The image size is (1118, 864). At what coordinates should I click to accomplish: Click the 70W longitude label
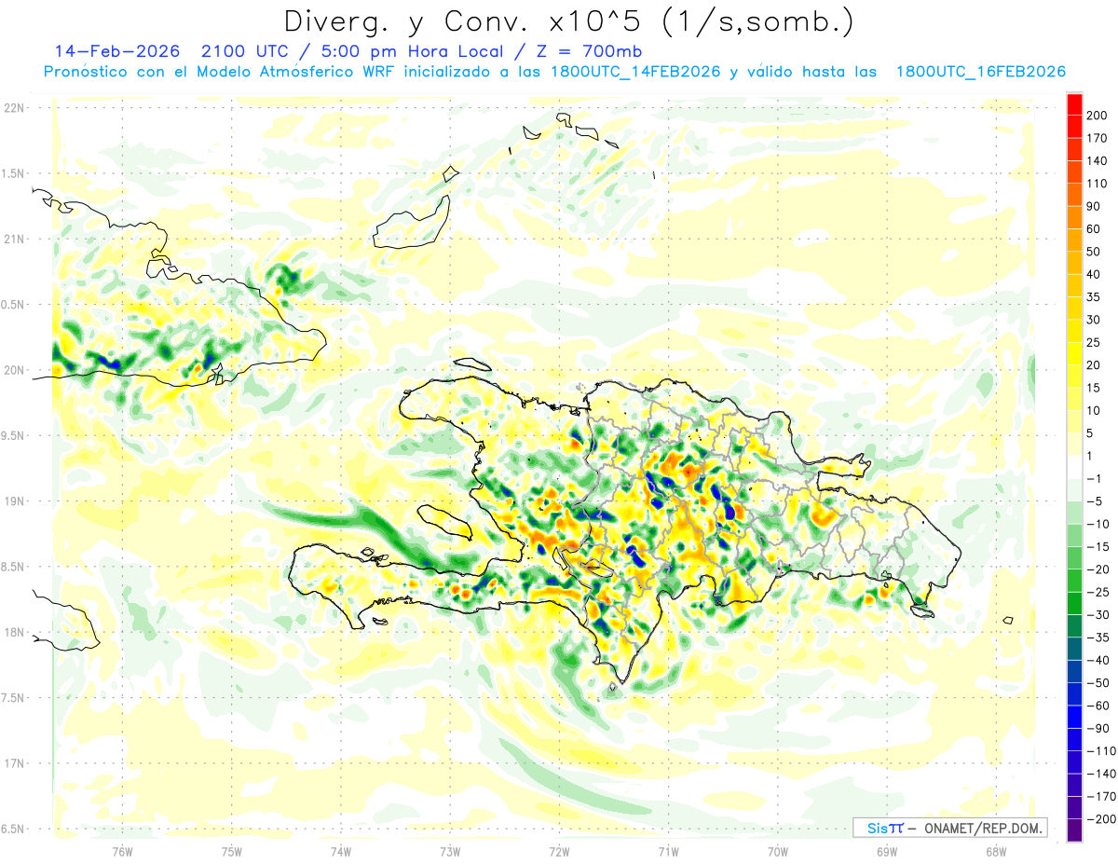[x=778, y=851]
